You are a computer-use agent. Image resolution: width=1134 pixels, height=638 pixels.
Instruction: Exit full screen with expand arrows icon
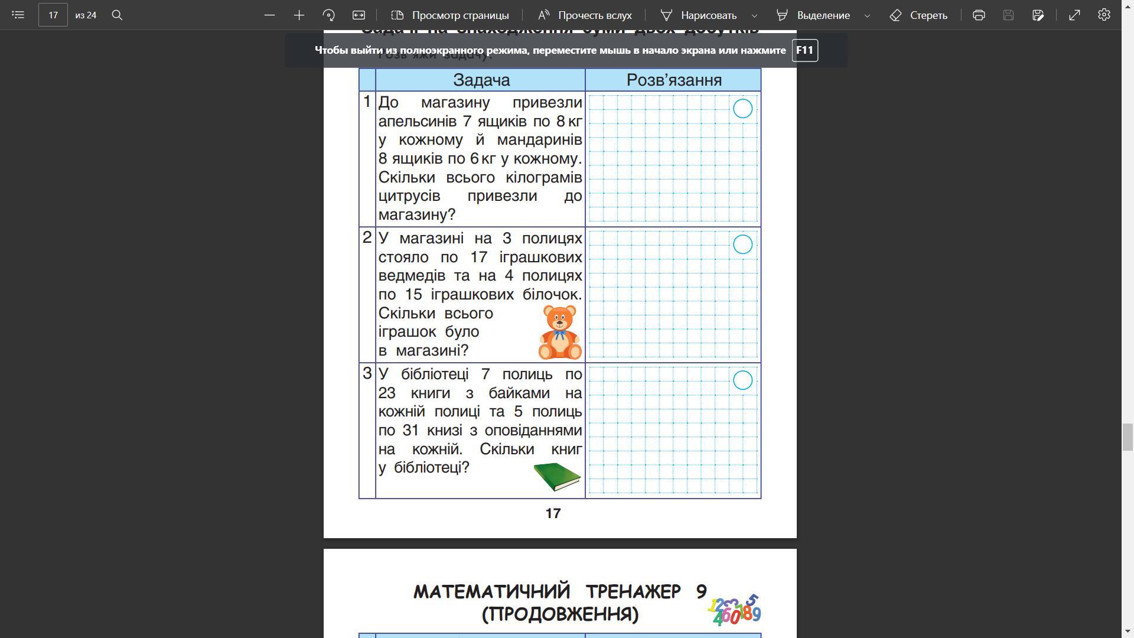(x=1074, y=15)
